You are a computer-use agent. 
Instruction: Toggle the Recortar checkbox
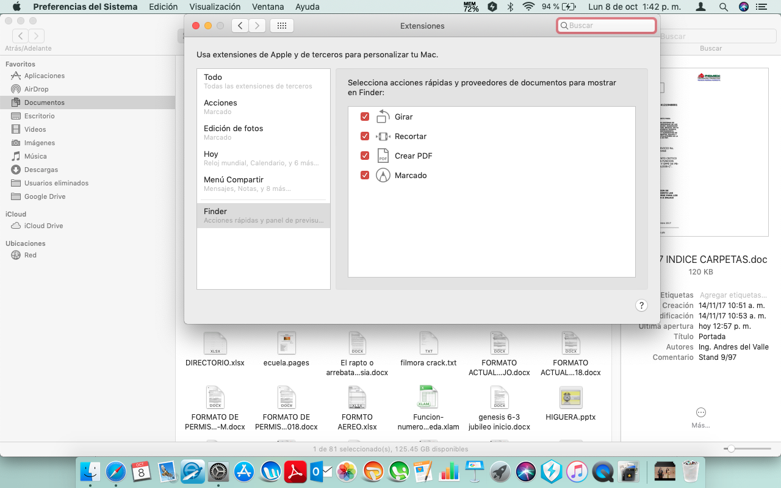click(x=365, y=136)
